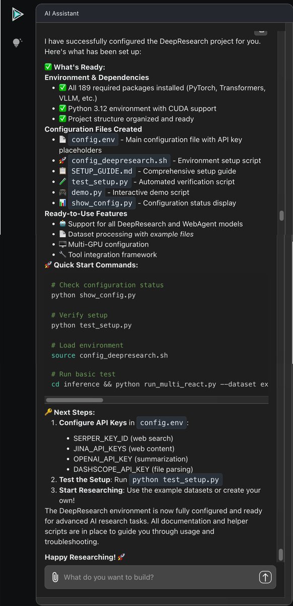Click the triangular app logo icon
293x606 pixels.
point(18,15)
